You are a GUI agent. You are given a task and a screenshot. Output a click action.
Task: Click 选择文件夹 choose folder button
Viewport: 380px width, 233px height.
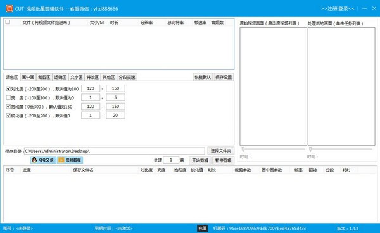(x=220, y=151)
